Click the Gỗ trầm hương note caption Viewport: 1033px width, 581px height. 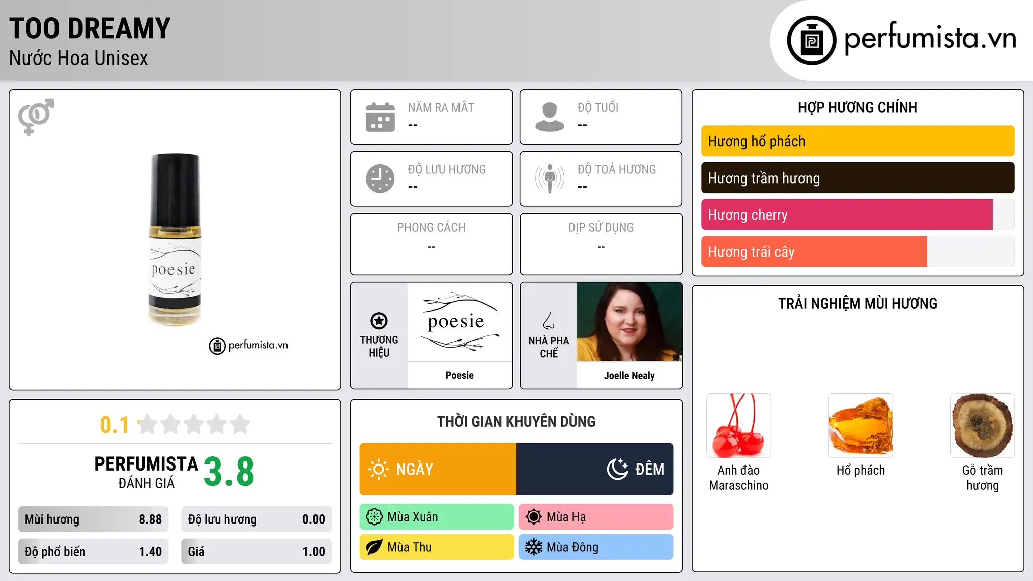tap(983, 478)
